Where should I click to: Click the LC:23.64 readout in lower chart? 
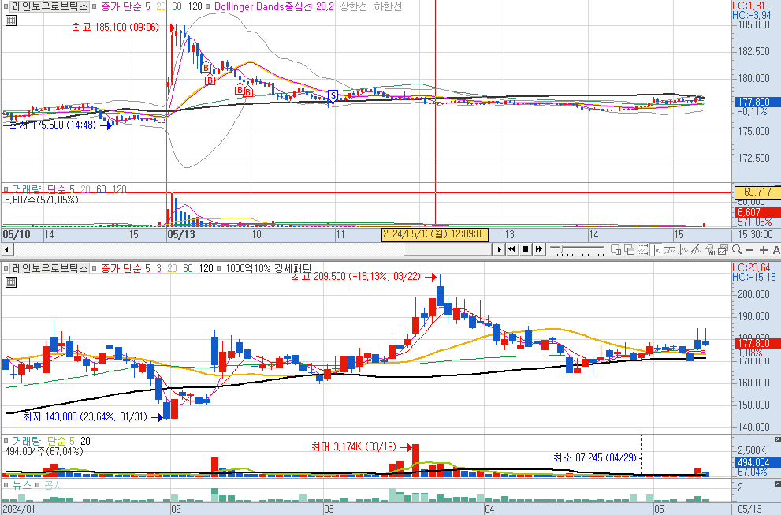pyautogui.click(x=752, y=267)
